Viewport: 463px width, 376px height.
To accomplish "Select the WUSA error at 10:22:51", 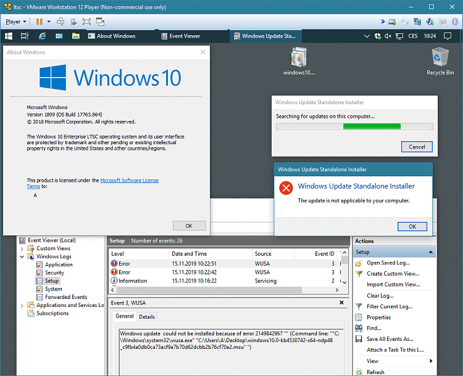I will point(225,263).
